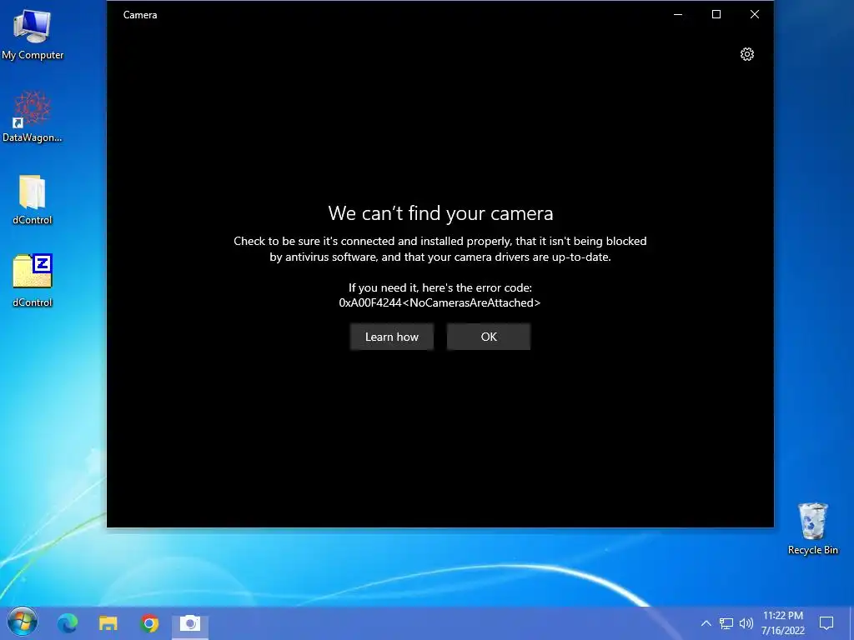The height and width of the screenshot is (640, 854).
Task: Select the Recycle Bin icon
Action: click(x=812, y=528)
